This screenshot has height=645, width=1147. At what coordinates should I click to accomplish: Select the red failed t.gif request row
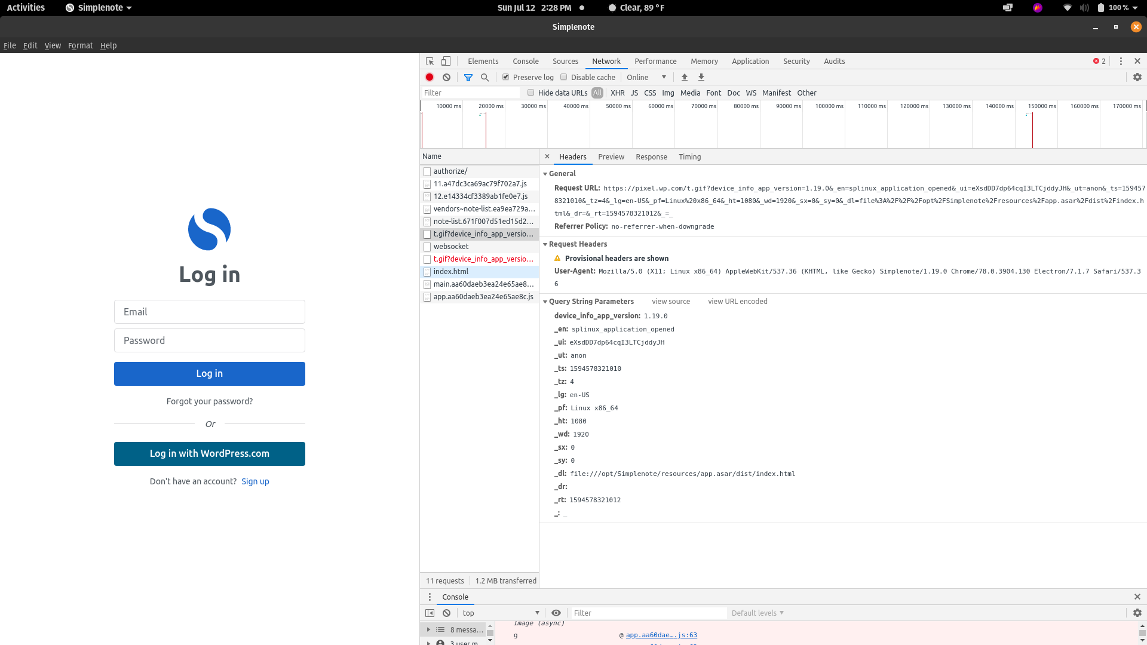pyautogui.click(x=479, y=259)
